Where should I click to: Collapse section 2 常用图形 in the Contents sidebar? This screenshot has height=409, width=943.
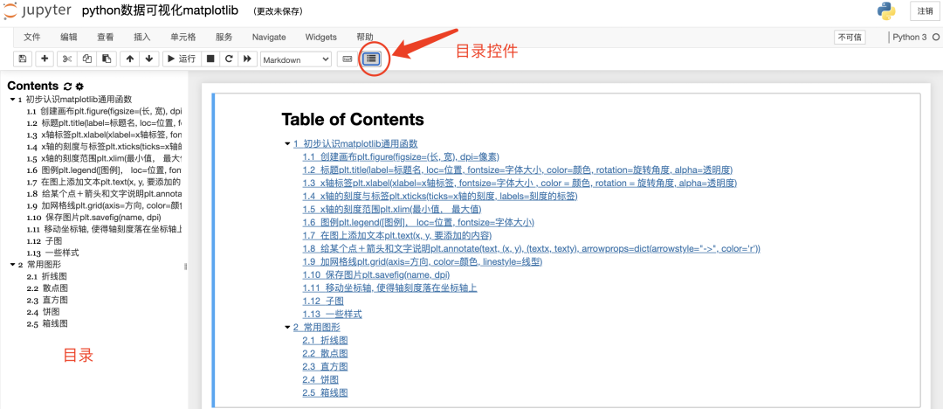click(x=12, y=265)
